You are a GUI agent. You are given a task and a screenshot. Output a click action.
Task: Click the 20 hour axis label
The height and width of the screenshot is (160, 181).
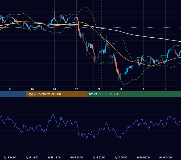pos(77,89)
